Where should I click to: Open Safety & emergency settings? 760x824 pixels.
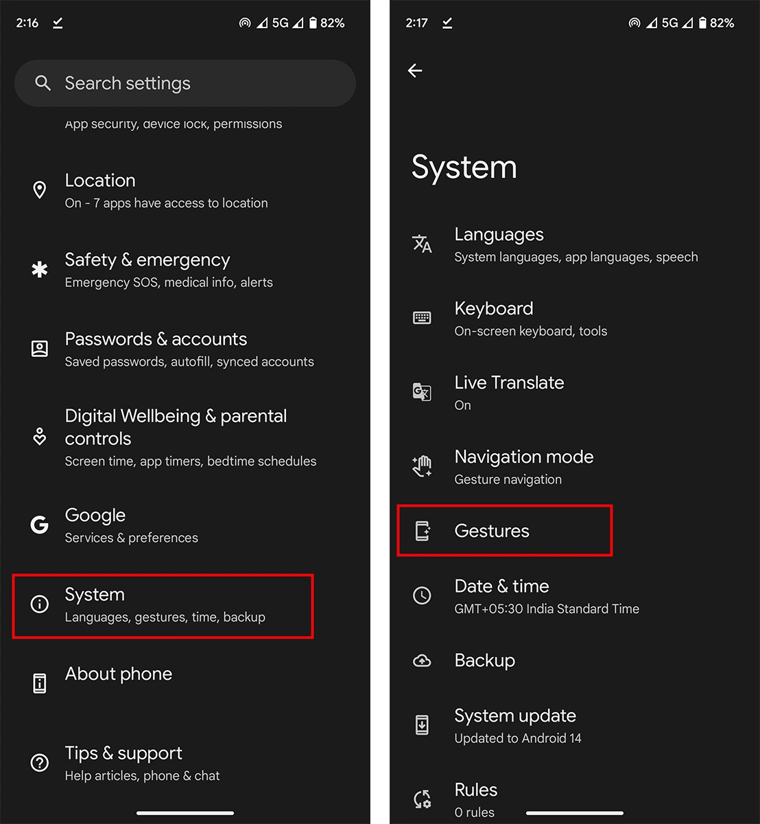[x=185, y=270]
